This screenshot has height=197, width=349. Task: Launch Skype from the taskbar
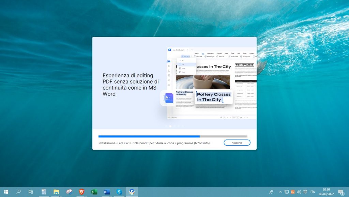[x=119, y=192]
